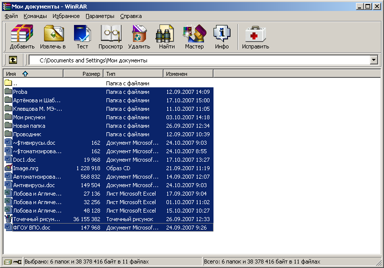384x268 pixels.
Task: Open the address path dropdown arrow
Action: 373,60
